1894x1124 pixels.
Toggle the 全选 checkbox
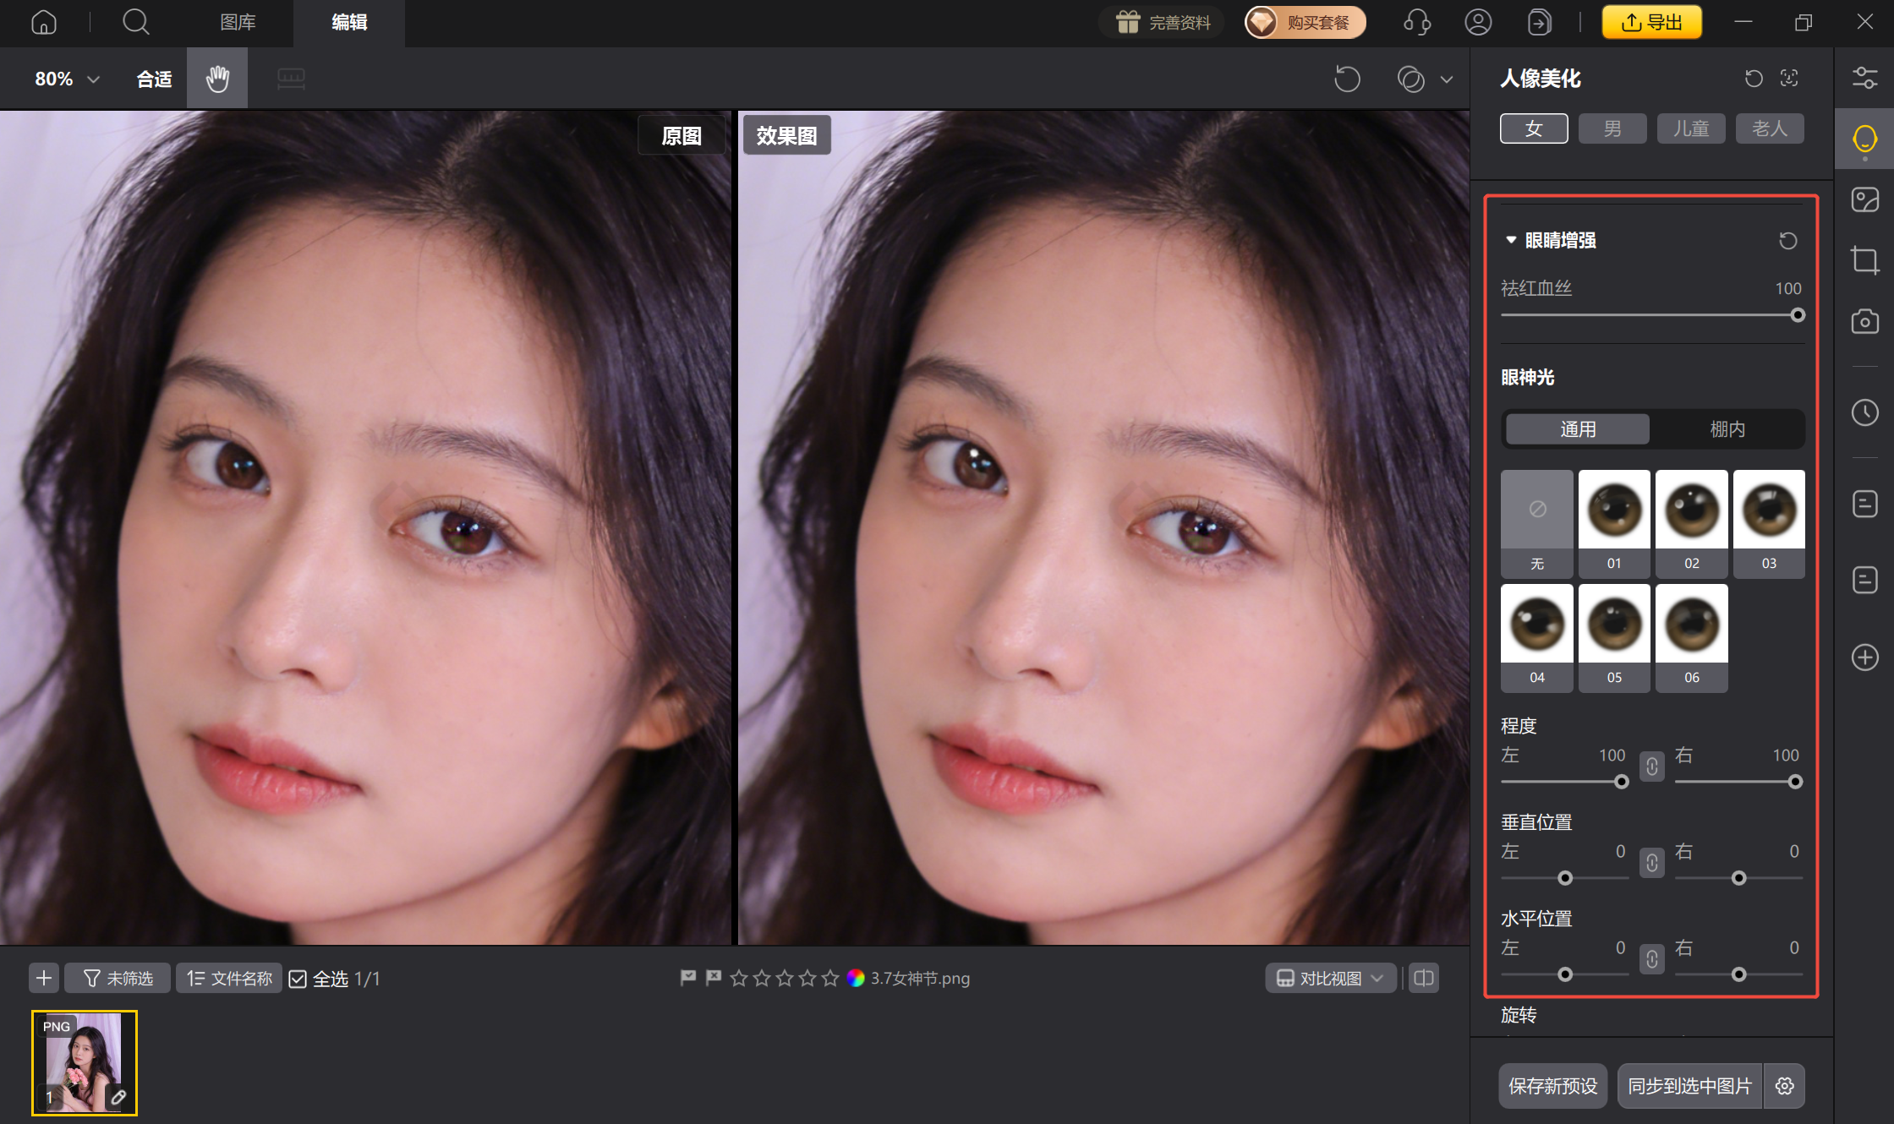[x=298, y=979]
